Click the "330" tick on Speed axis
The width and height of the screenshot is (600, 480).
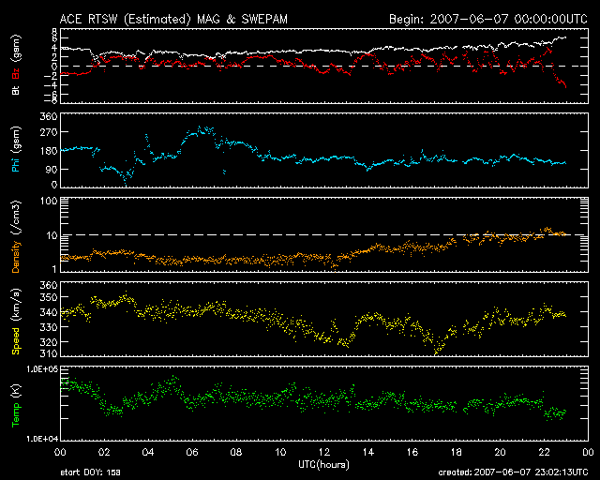point(49,327)
